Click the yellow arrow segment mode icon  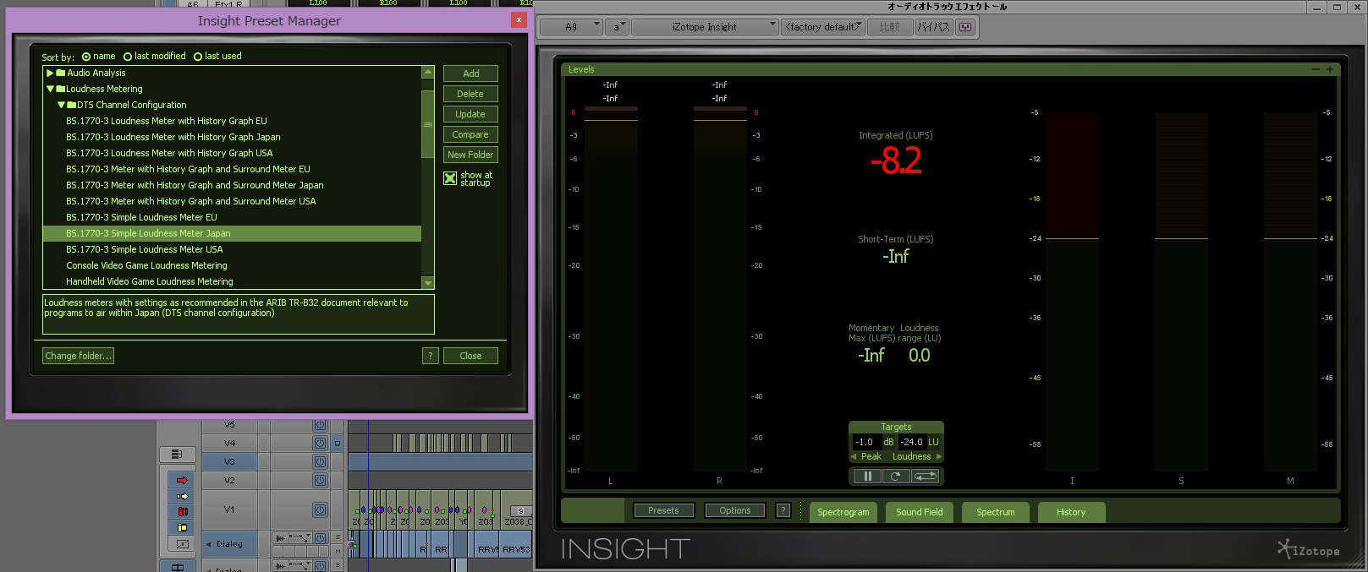[182, 496]
